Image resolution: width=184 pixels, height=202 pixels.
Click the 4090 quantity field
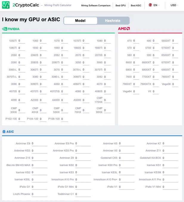click(x=21, y=100)
